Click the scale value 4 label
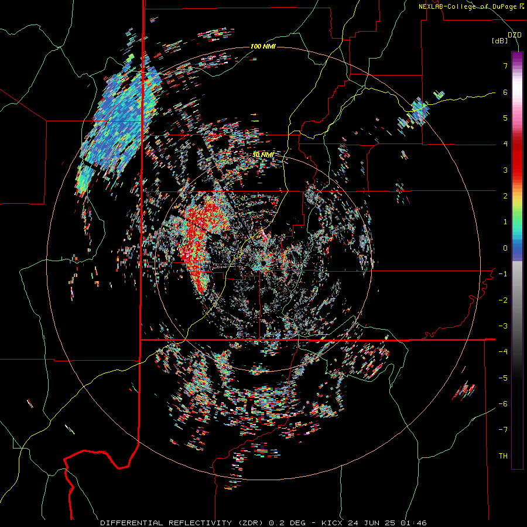527x527 pixels. pyautogui.click(x=505, y=144)
